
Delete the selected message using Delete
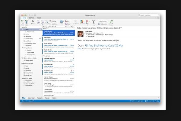click(x=33, y=21)
